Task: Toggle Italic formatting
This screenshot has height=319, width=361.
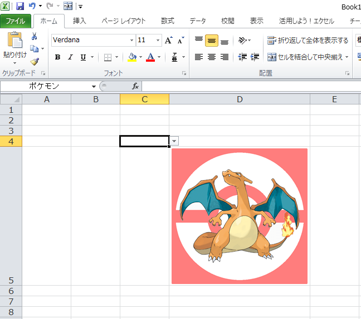Action: (x=70, y=57)
